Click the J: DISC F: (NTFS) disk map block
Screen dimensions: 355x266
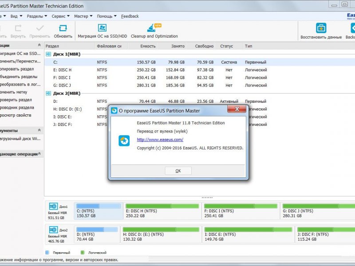[x=325, y=235]
